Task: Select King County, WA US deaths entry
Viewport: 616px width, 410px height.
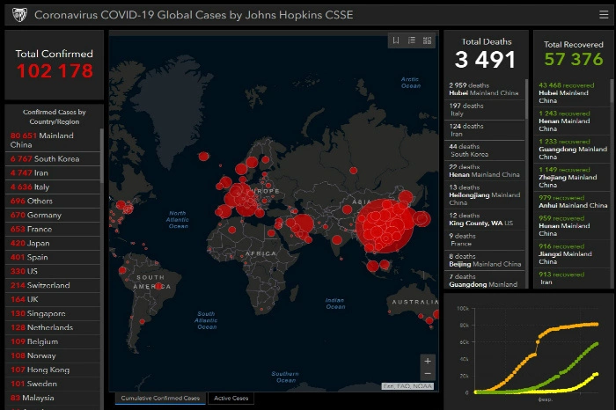Action: [484, 219]
